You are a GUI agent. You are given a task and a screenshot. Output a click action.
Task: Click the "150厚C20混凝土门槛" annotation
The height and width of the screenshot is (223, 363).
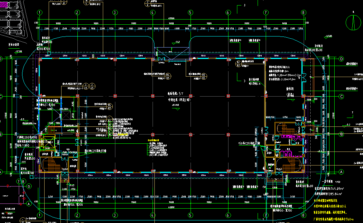click(249, 144)
